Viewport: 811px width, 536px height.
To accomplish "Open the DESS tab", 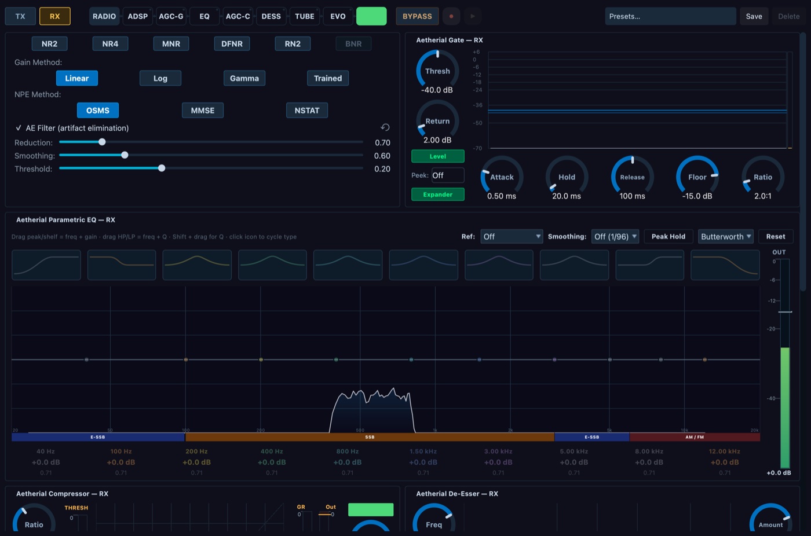I will (x=271, y=16).
